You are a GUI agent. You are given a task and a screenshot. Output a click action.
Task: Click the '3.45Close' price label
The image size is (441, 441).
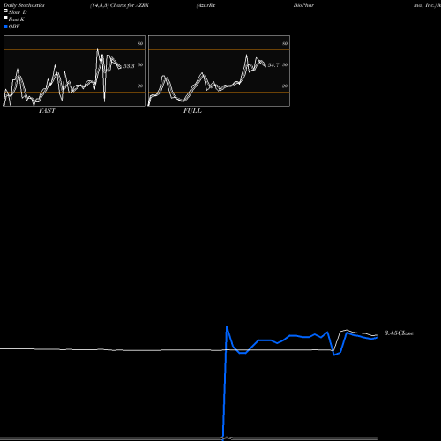click(399, 333)
